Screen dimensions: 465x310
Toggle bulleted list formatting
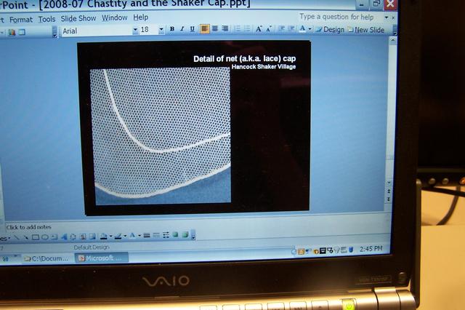click(247, 29)
